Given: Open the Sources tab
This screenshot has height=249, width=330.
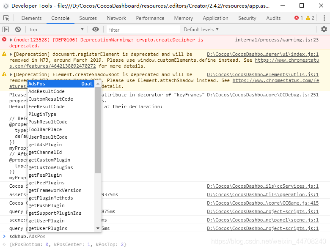Looking at the screenshot, I should click(x=88, y=18).
